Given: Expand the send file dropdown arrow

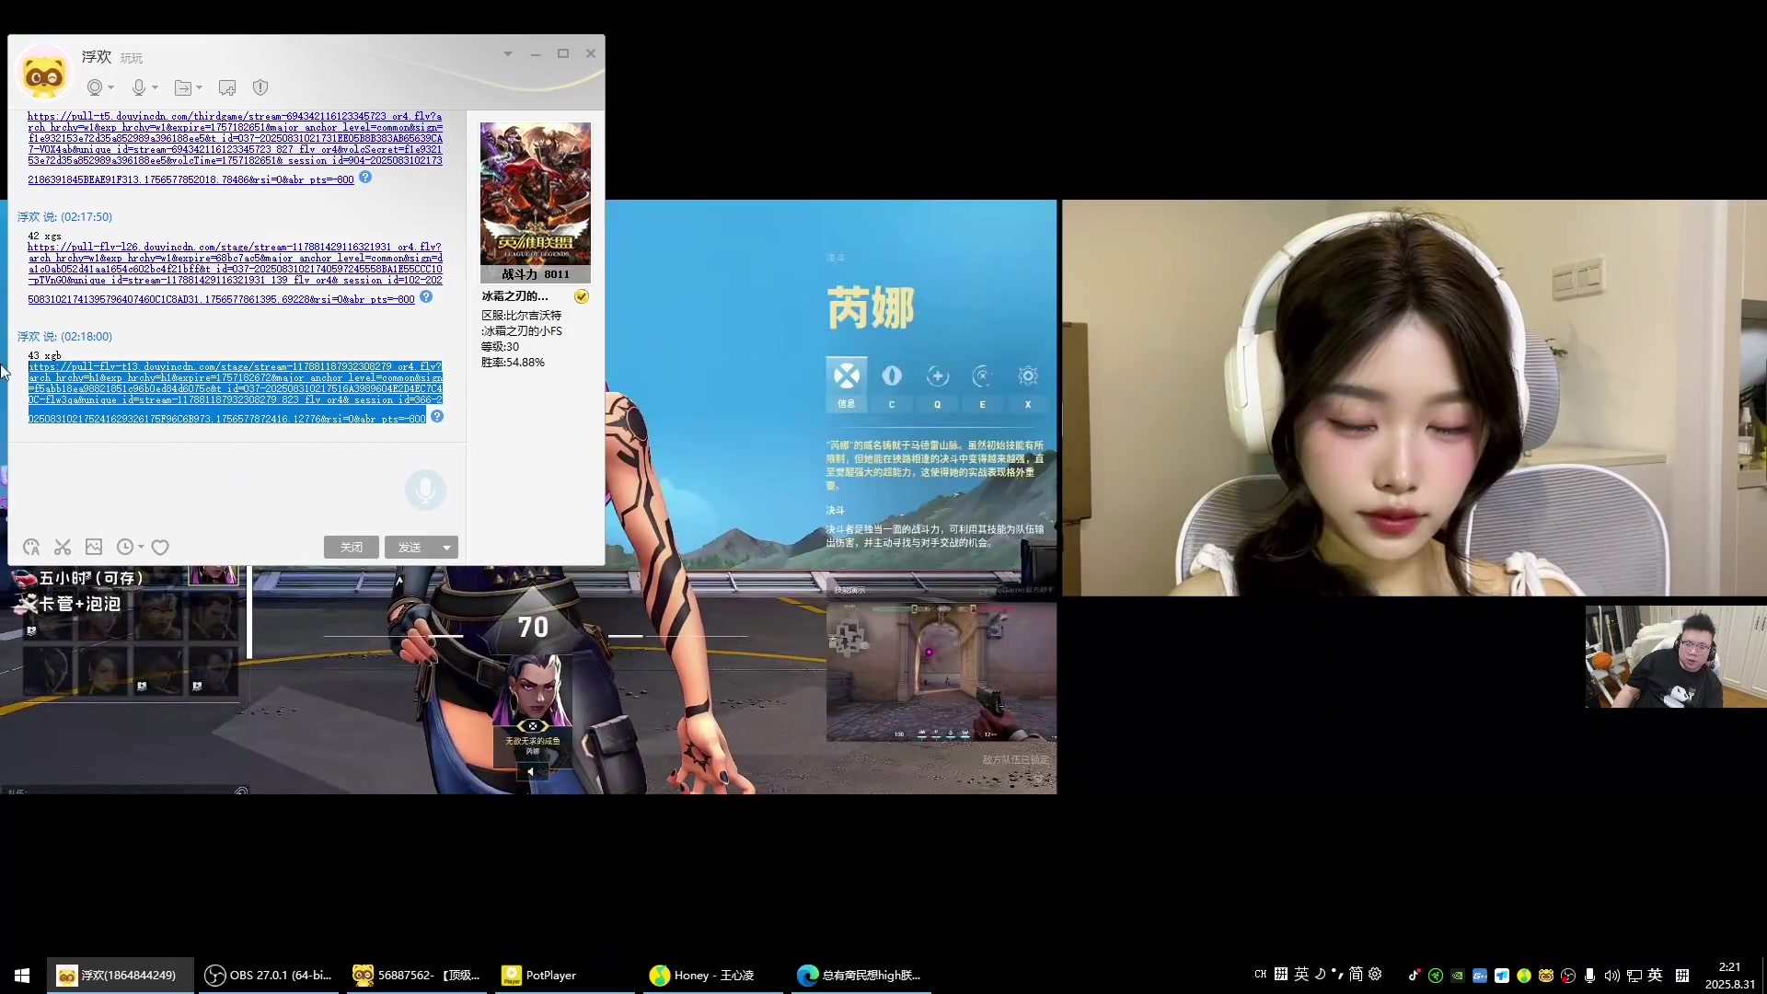Looking at the screenshot, I should coord(199,88).
